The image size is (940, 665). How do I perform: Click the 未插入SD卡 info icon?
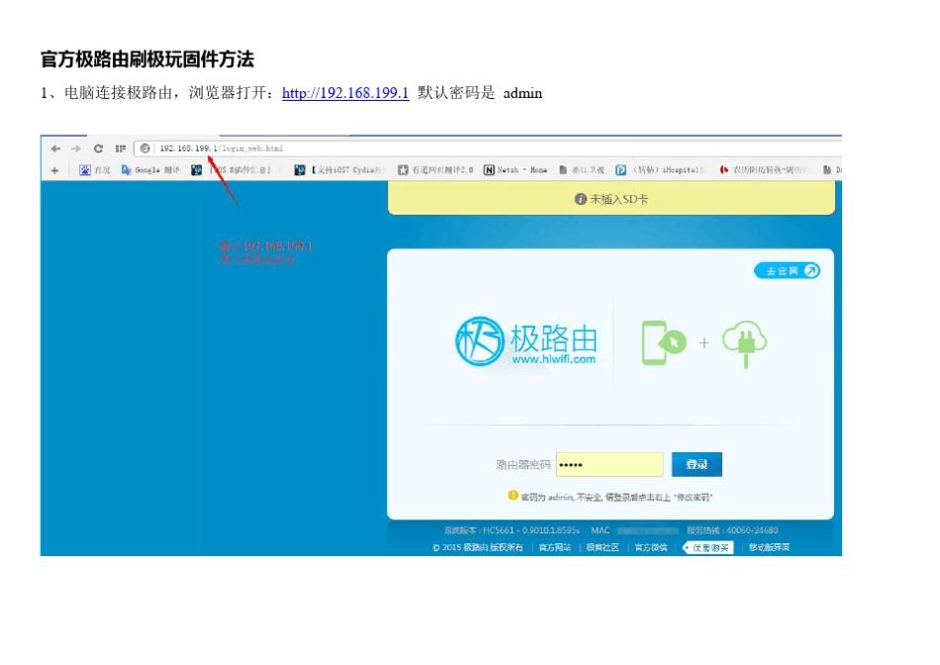[580, 199]
